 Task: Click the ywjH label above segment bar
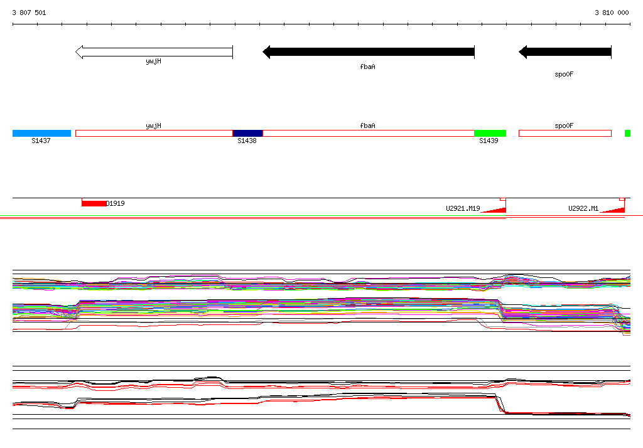(x=153, y=126)
